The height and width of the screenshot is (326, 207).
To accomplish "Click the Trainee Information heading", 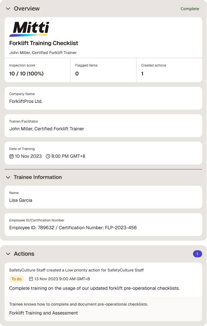I will pos(38,177).
